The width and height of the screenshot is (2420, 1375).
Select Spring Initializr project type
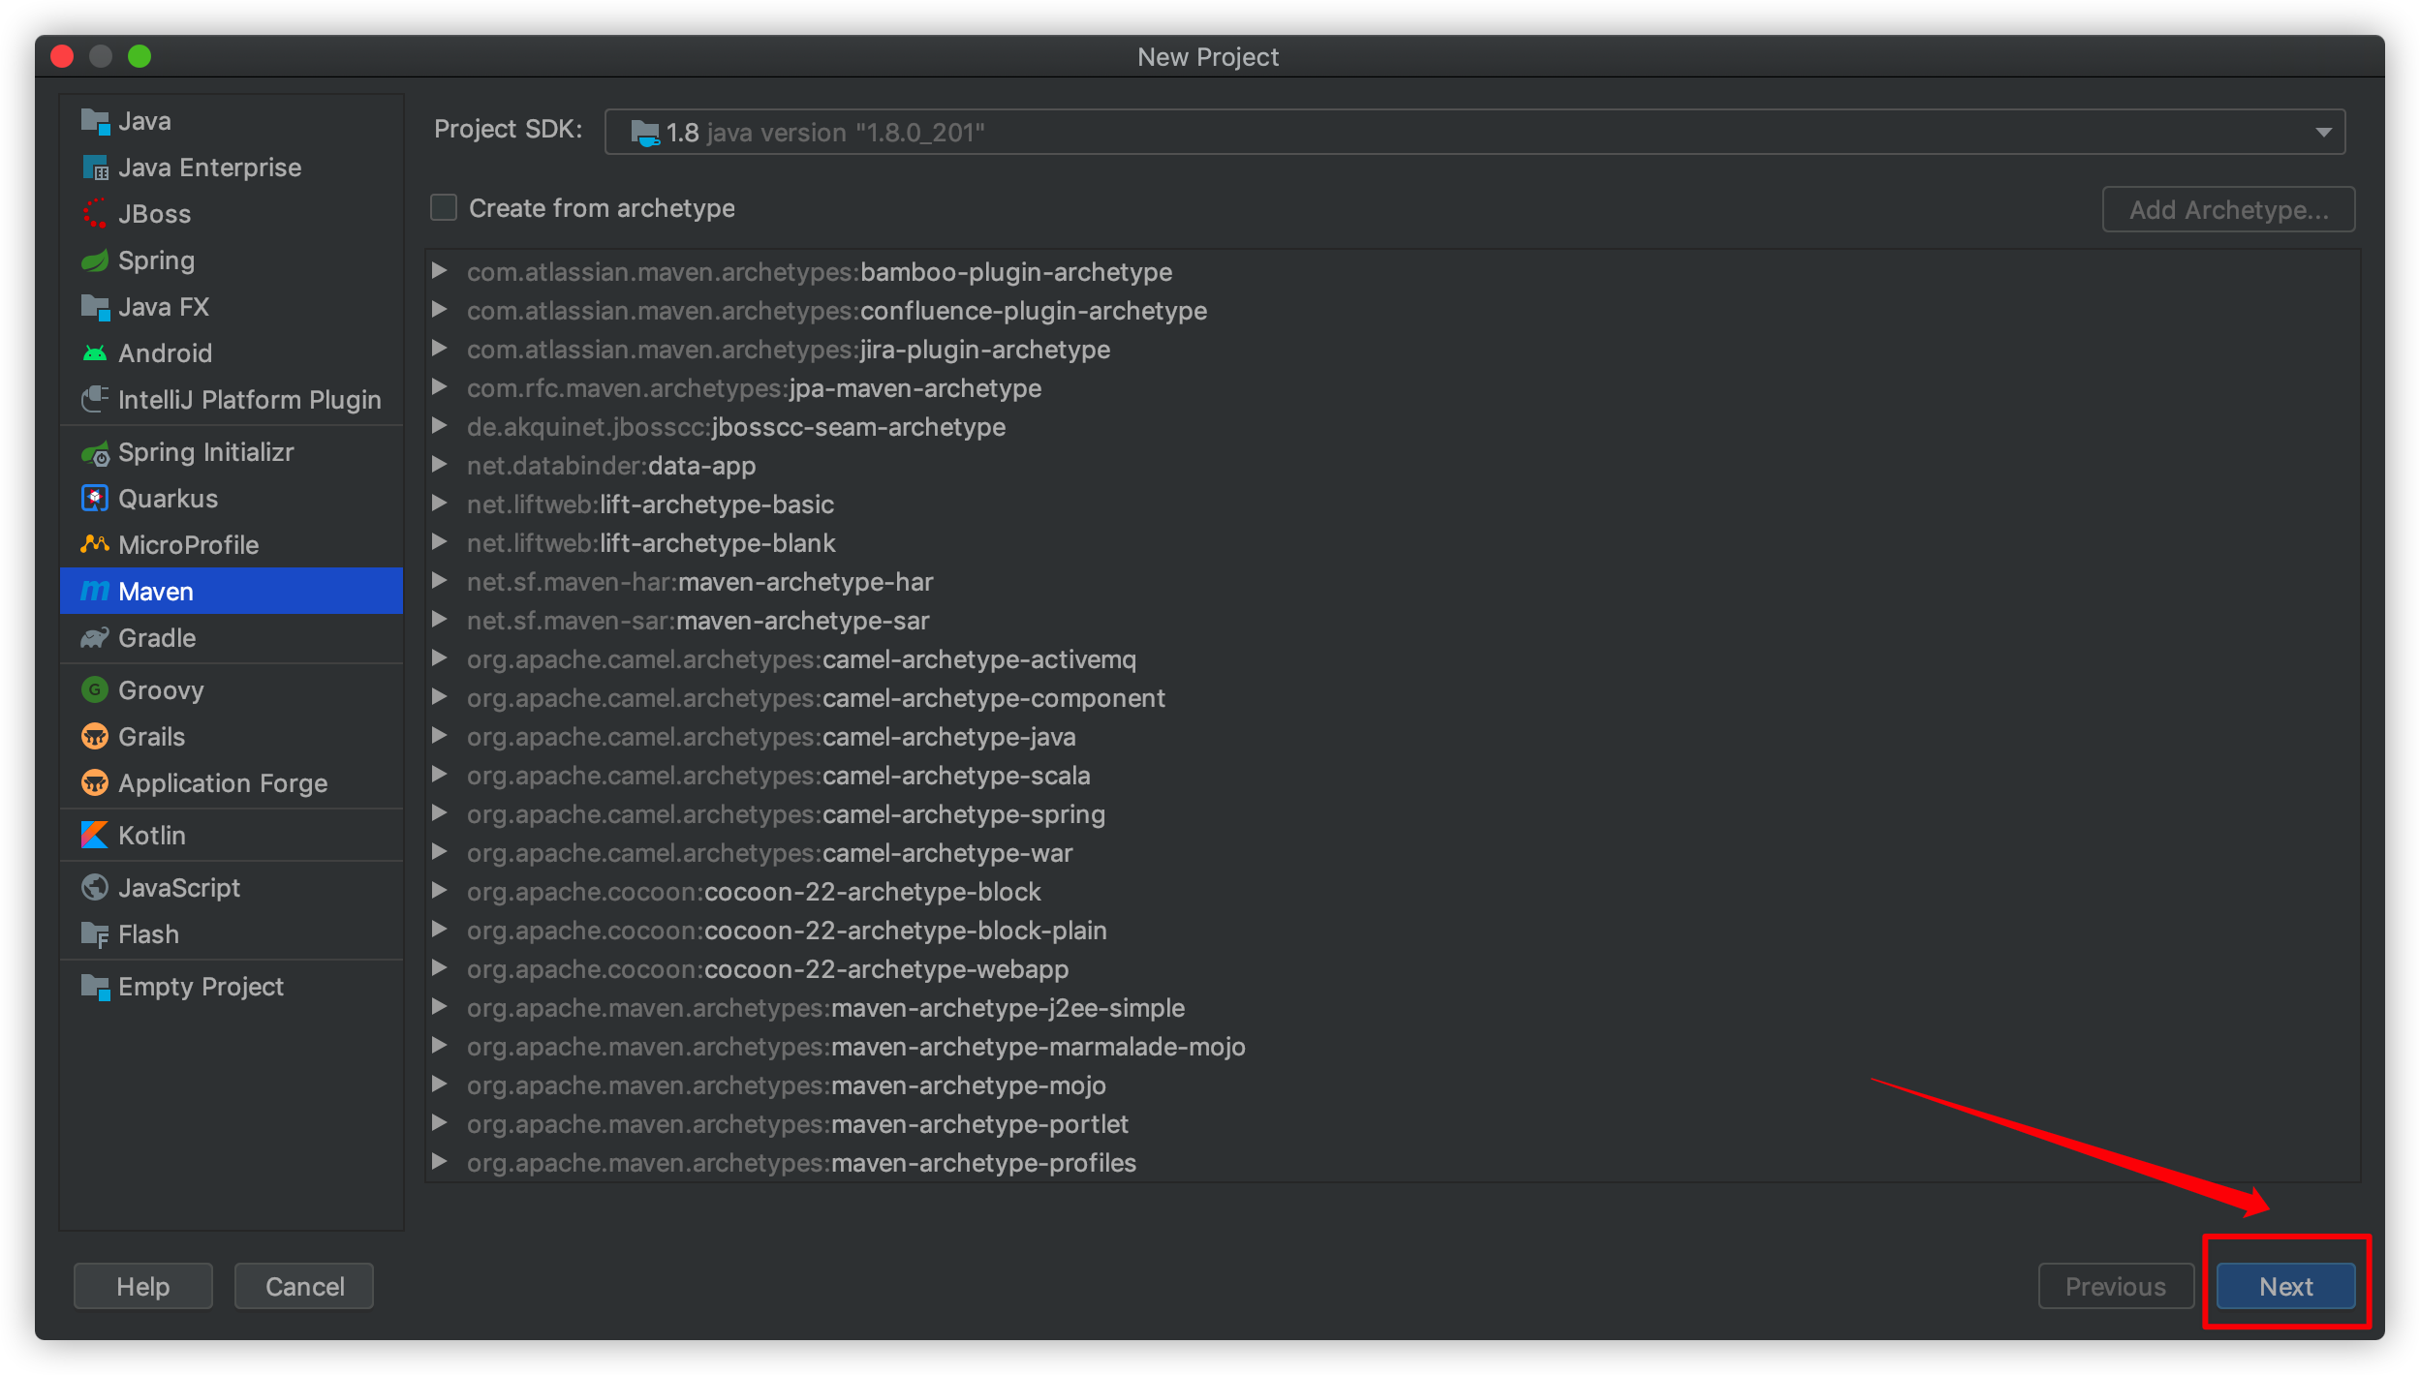(x=205, y=452)
